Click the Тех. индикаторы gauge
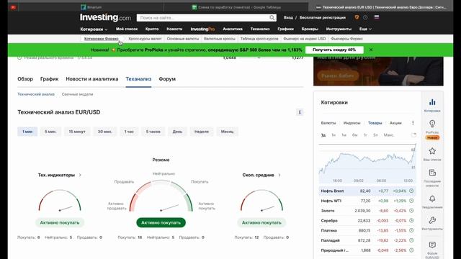461x259 pixels. point(59,200)
